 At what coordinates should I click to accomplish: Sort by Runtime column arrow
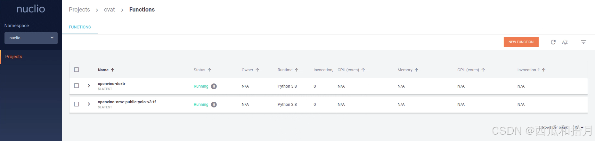(297, 70)
